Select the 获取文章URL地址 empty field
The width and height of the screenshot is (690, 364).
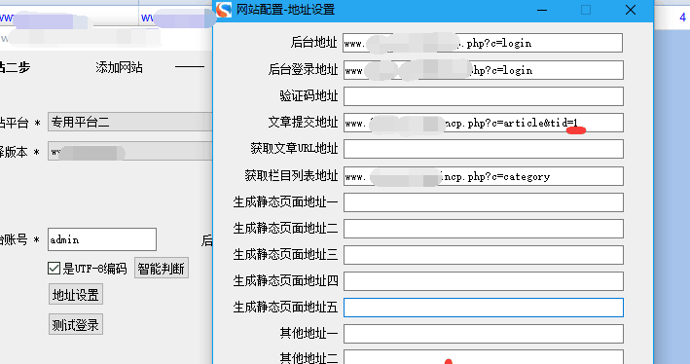pos(483,149)
